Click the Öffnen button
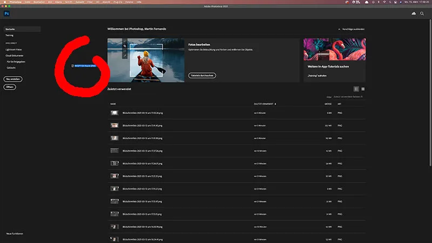Screen dimensions: 432x243 [x=10, y=87]
